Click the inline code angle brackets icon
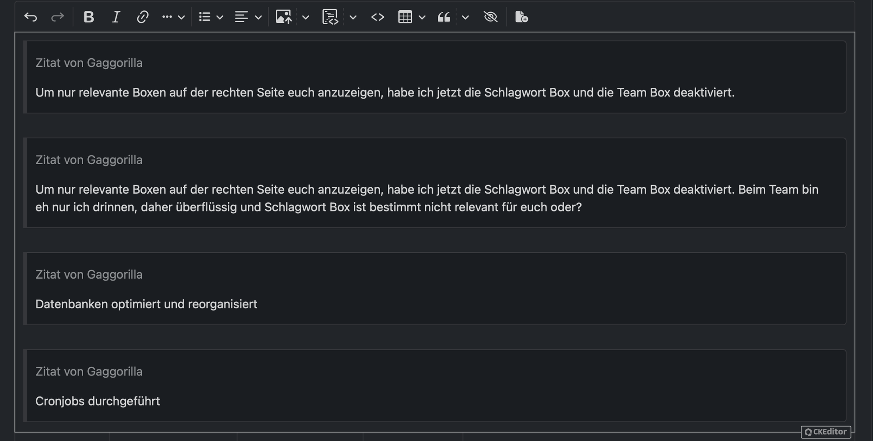Screen dimensions: 873x441 pos(377,17)
